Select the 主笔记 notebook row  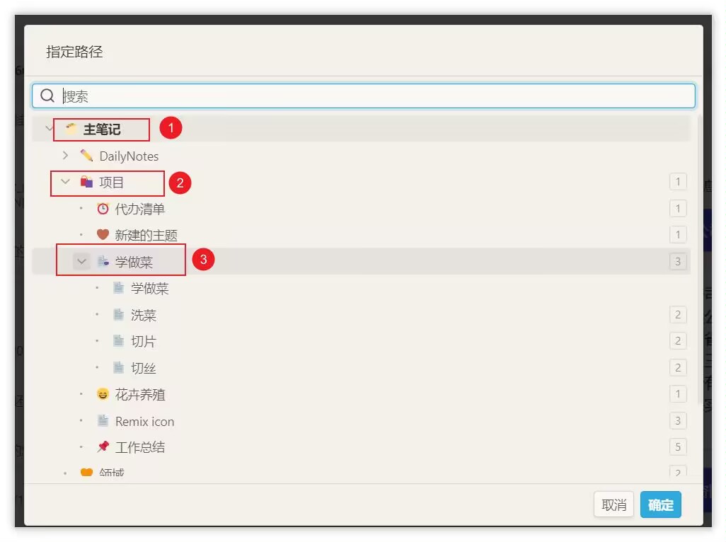coord(361,129)
